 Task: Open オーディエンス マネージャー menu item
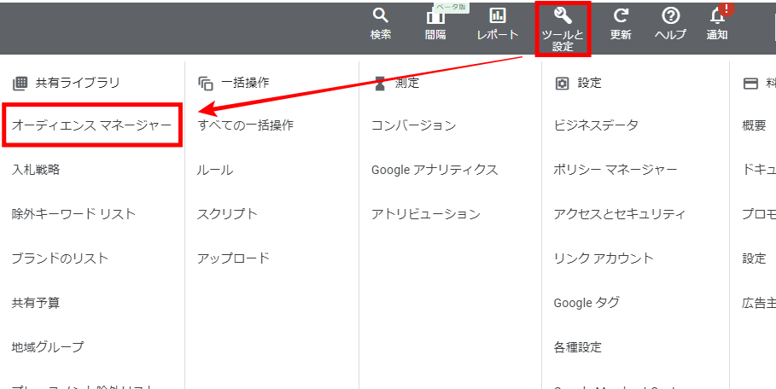[92, 125]
